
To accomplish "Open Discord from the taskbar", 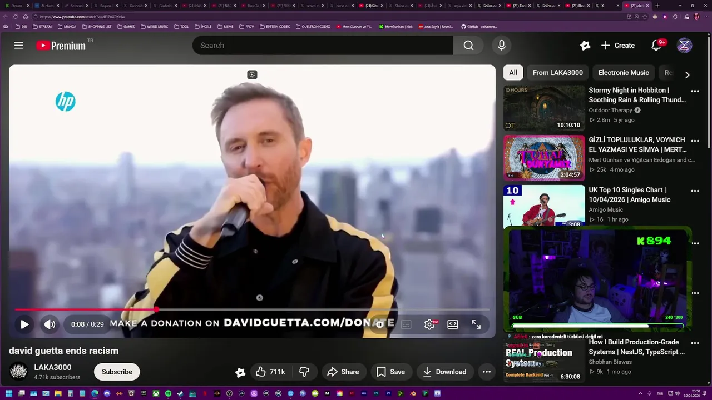I will (107, 393).
